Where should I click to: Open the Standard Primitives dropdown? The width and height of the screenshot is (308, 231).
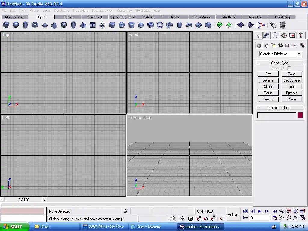click(299, 54)
